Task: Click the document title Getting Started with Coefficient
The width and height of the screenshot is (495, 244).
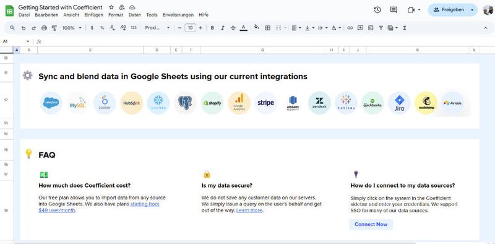Action: 60,7
